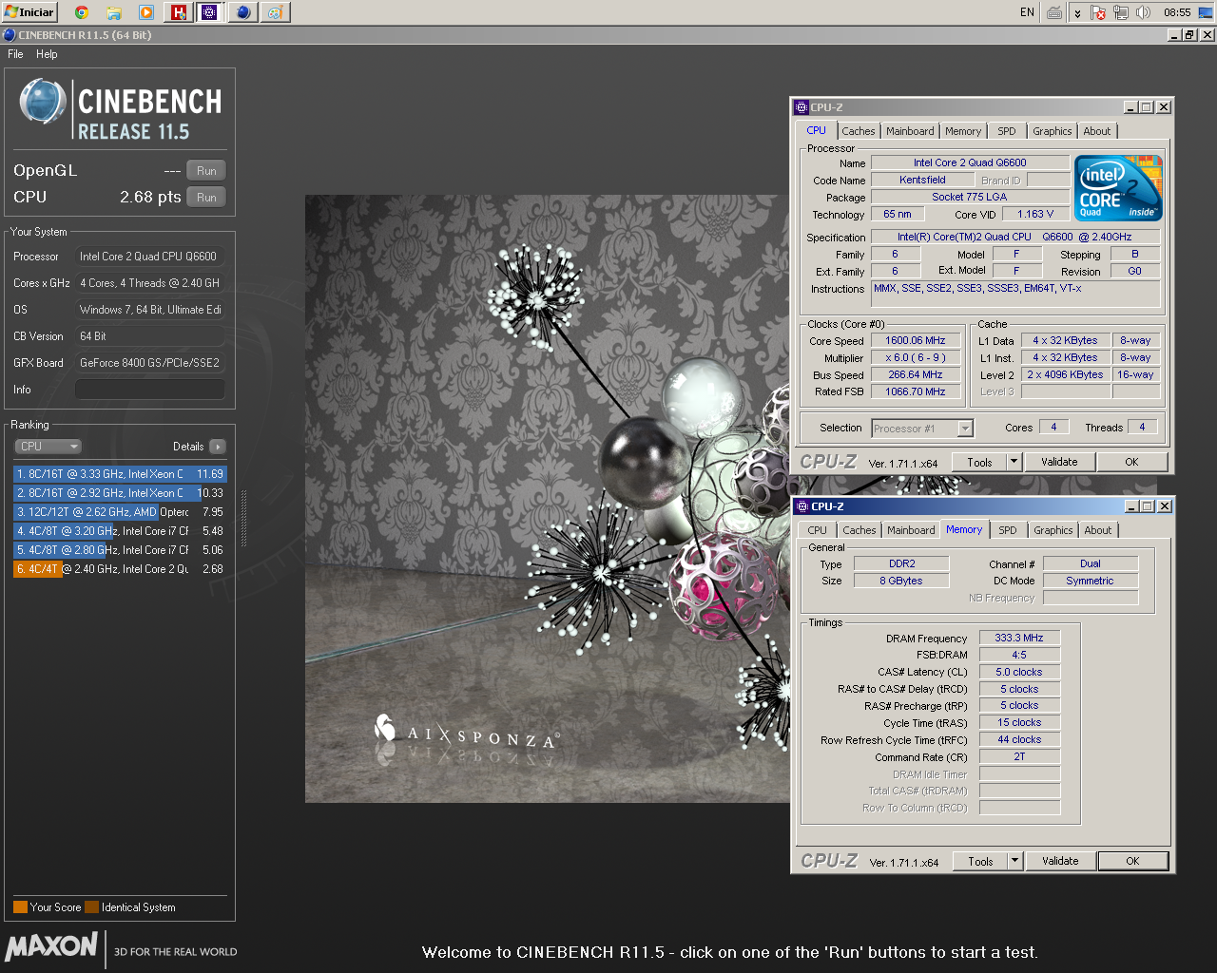The height and width of the screenshot is (973, 1217).
Task: Open Action Center flag icon
Action: pyautogui.click(x=1098, y=12)
